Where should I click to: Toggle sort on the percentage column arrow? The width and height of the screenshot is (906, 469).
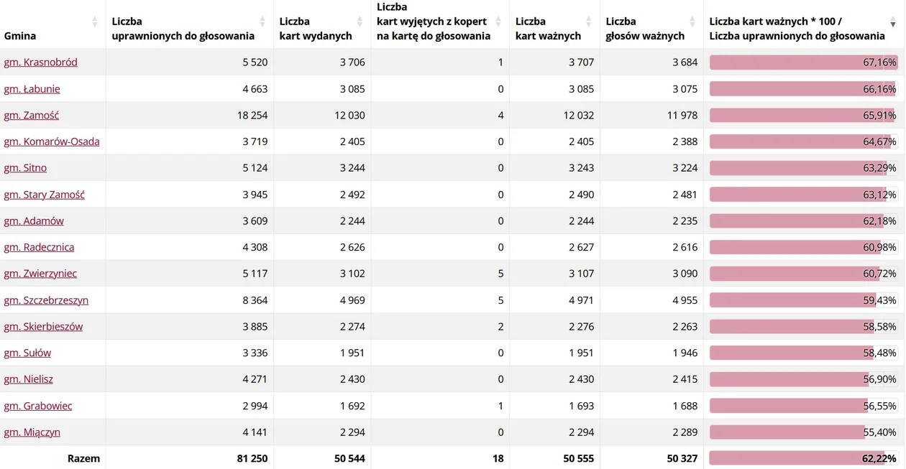point(894,23)
